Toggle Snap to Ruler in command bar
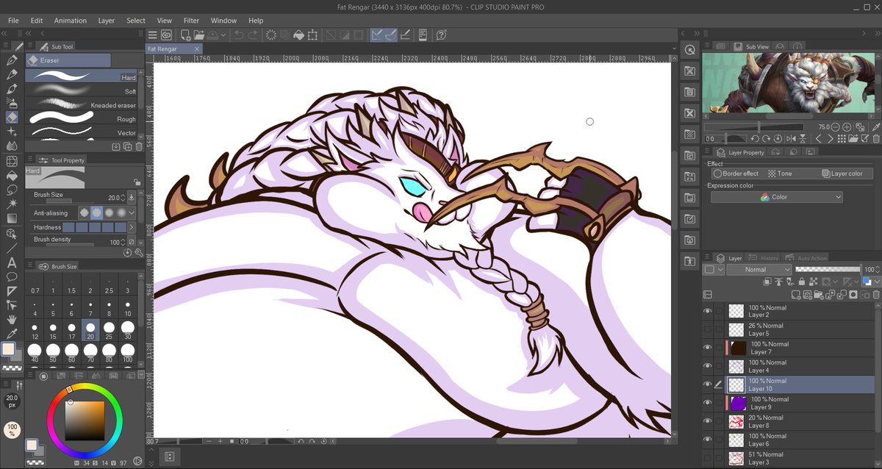The height and width of the screenshot is (469, 882). pyautogui.click(x=376, y=35)
